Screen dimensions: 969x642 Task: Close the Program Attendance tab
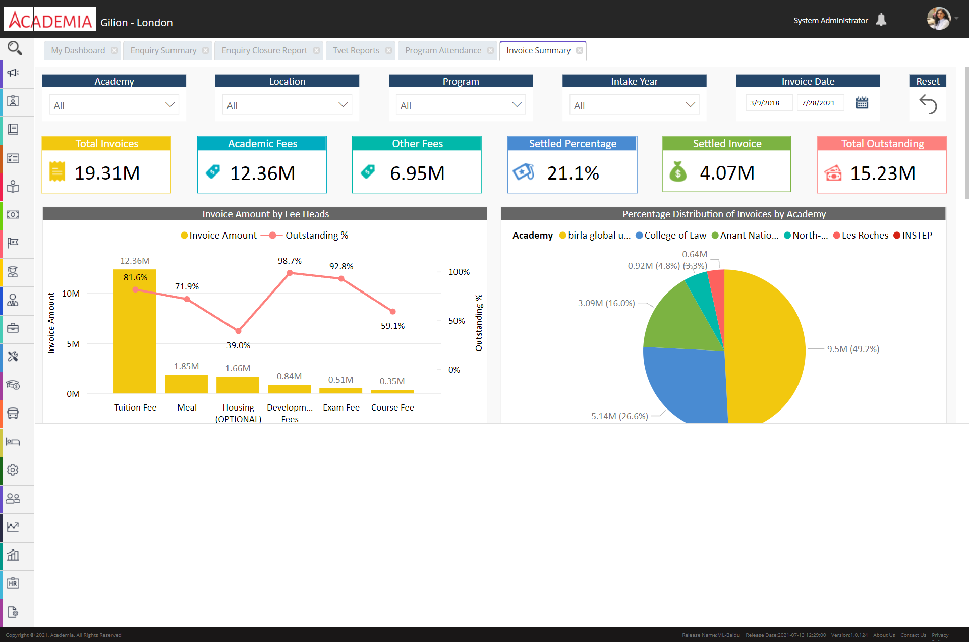tap(490, 50)
